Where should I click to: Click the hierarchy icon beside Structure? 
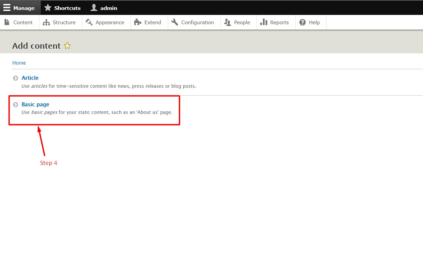coord(46,22)
